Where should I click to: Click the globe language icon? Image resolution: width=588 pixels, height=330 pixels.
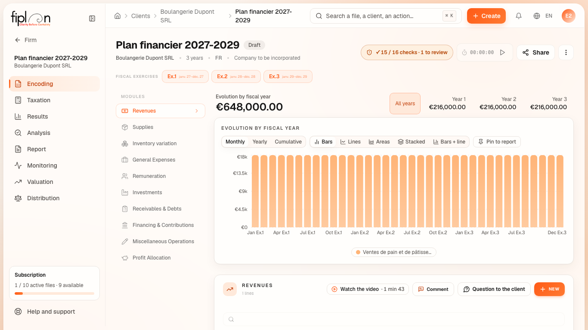pyautogui.click(x=537, y=16)
